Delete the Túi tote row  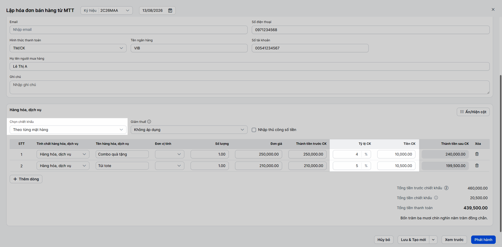click(x=477, y=166)
